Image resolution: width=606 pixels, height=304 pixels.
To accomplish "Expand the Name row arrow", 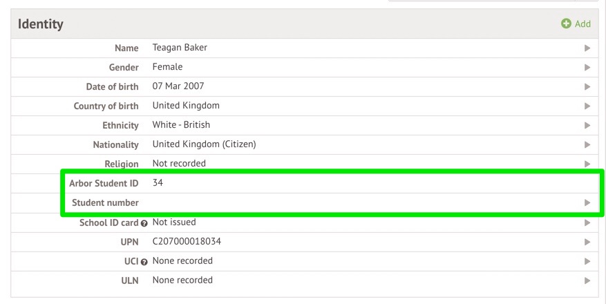I will [587, 48].
